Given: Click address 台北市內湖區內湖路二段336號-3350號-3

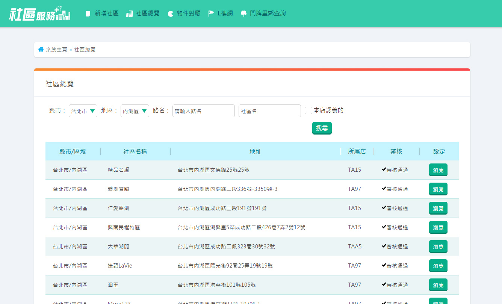Looking at the screenshot, I should tap(228, 189).
